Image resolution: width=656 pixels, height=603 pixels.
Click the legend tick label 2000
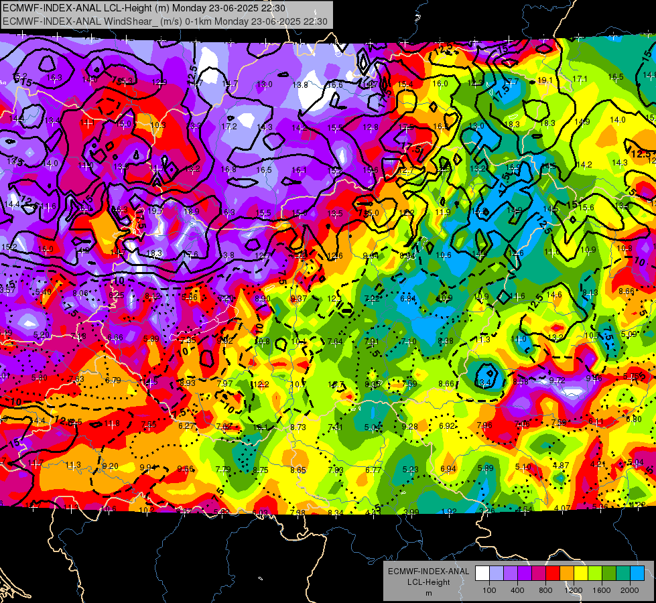[629, 590]
